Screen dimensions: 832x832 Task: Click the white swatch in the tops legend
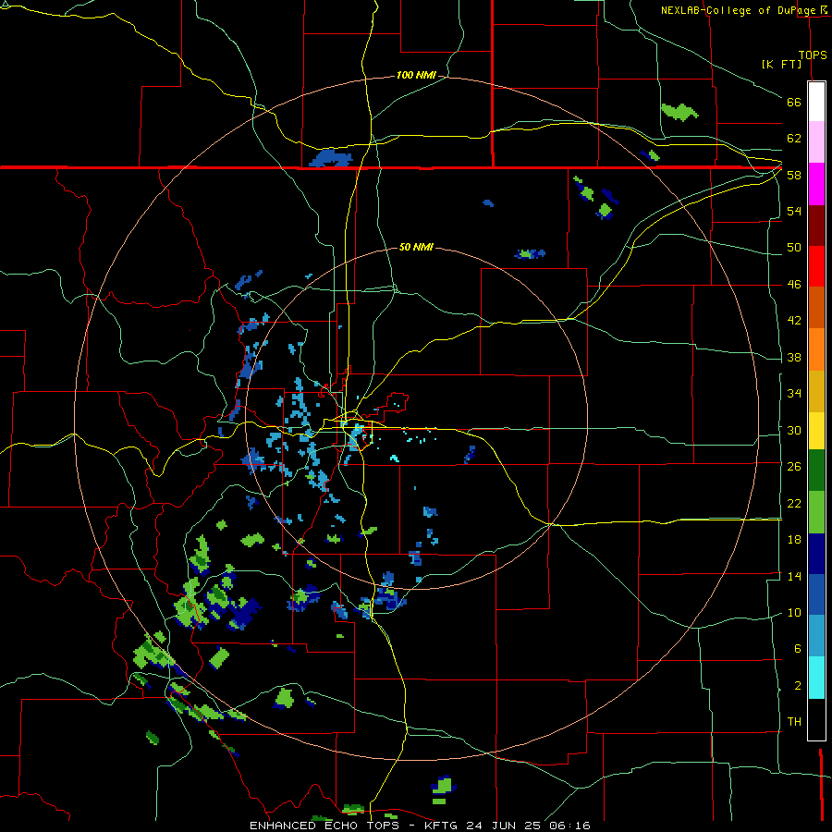816,102
